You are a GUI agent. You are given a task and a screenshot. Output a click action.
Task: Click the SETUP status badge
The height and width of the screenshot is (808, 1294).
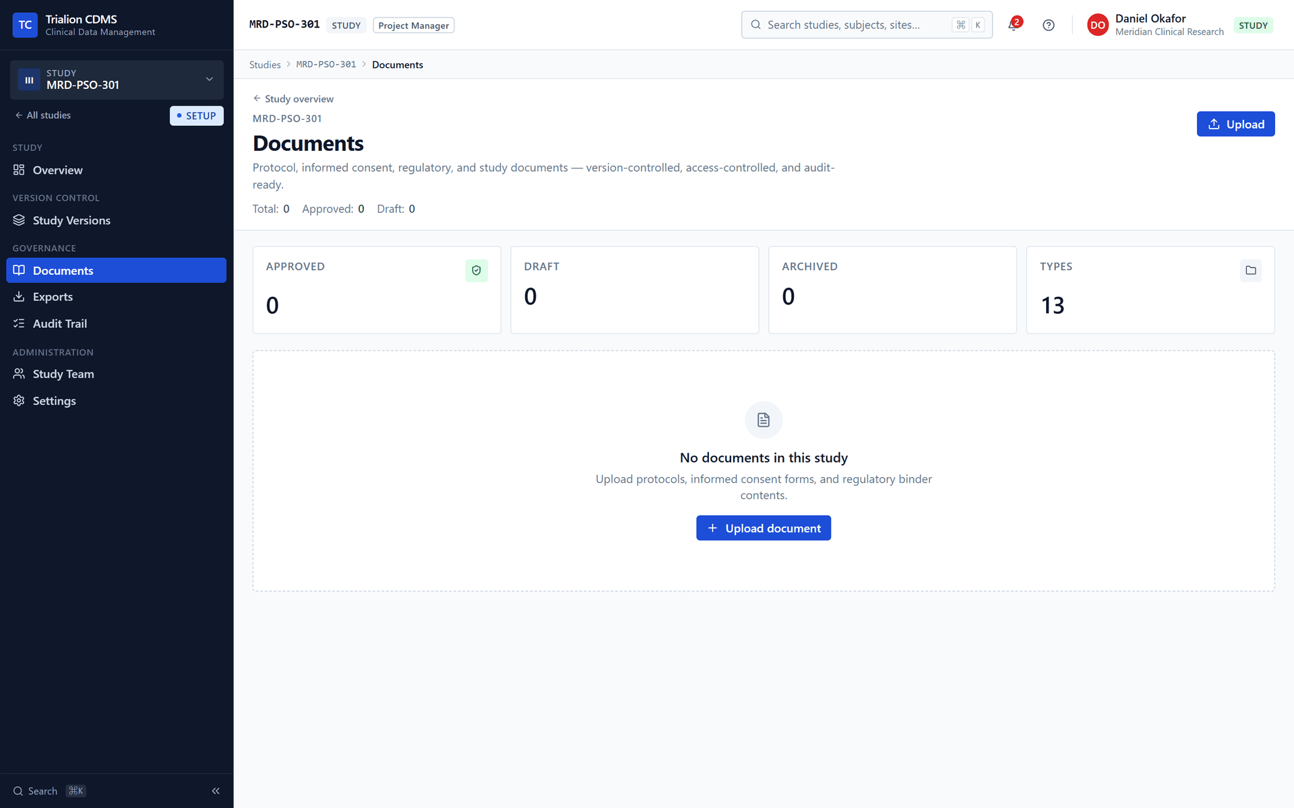(x=196, y=116)
